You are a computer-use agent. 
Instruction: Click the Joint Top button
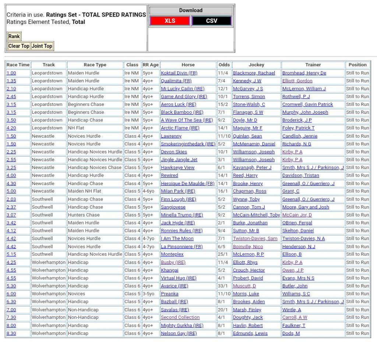coord(42,46)
